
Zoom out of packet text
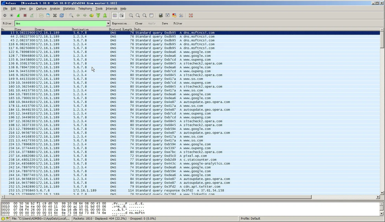(x=138, y=15)
